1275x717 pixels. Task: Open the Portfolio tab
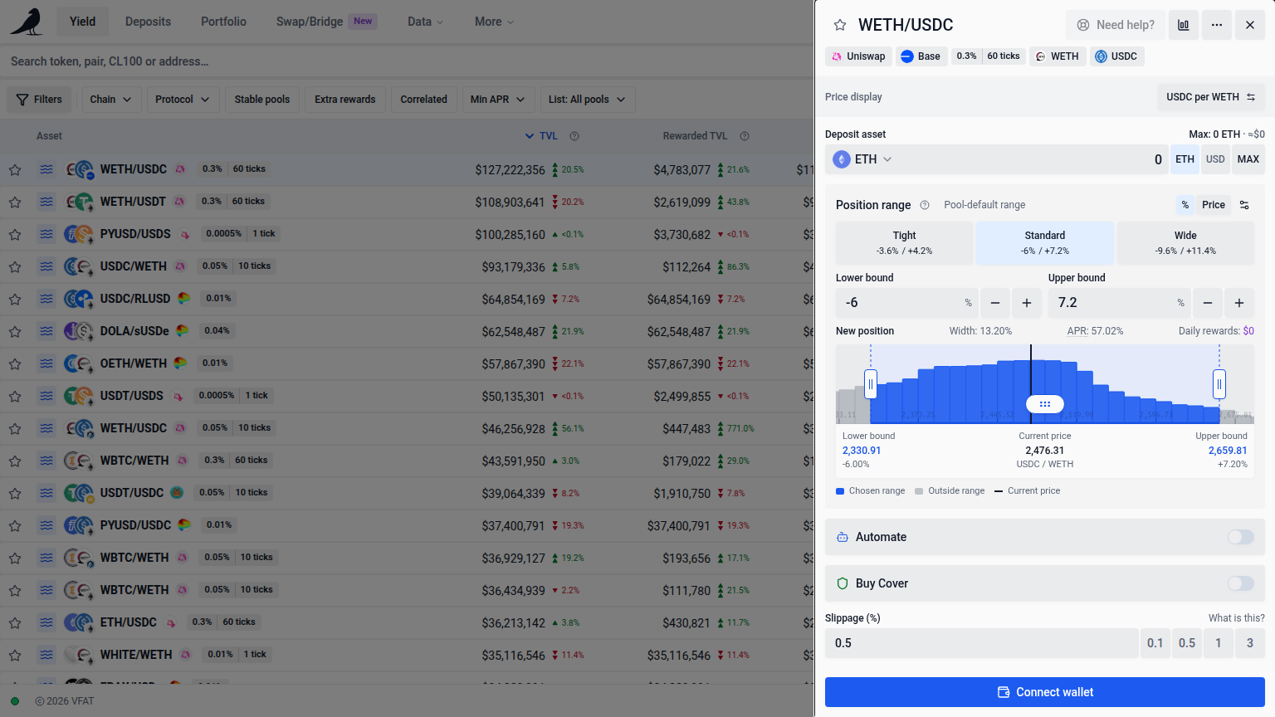pos(223,22)
